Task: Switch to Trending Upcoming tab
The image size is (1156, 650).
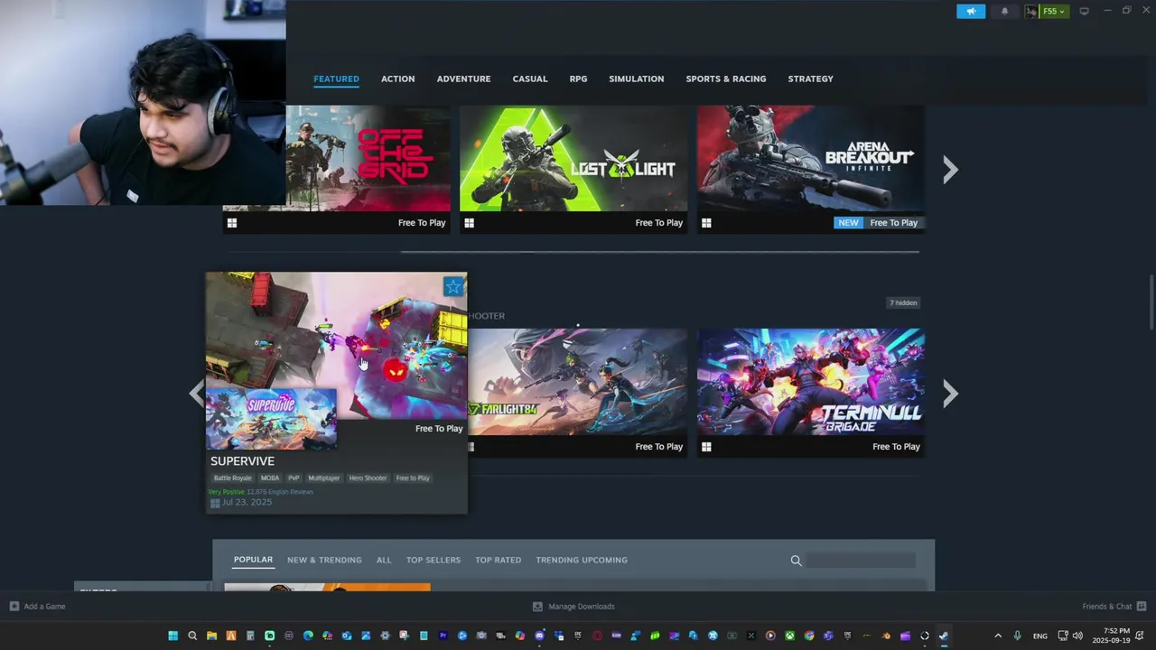Action: (x=582, y=560)
